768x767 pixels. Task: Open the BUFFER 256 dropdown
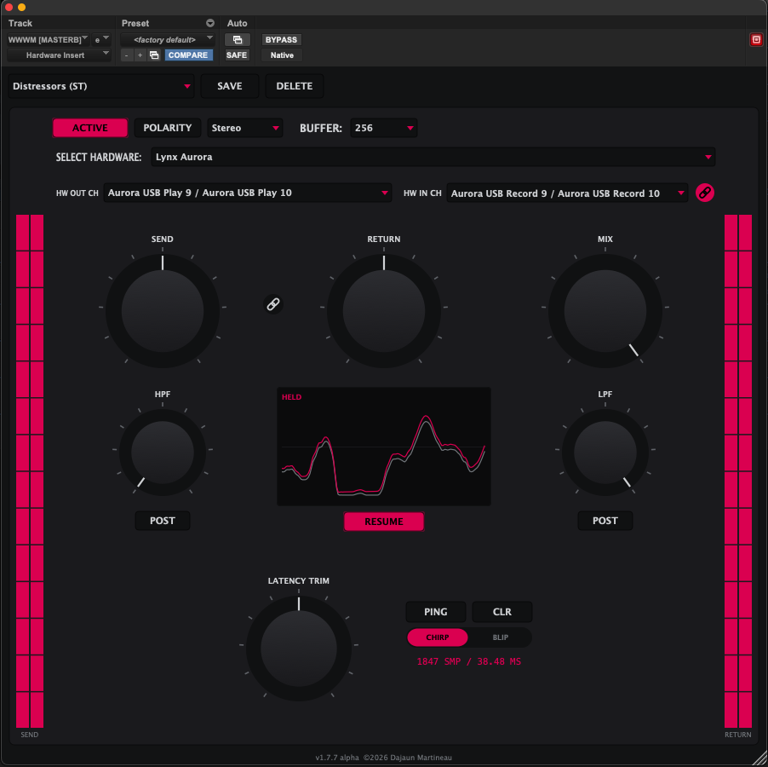(x=383, y=128)
